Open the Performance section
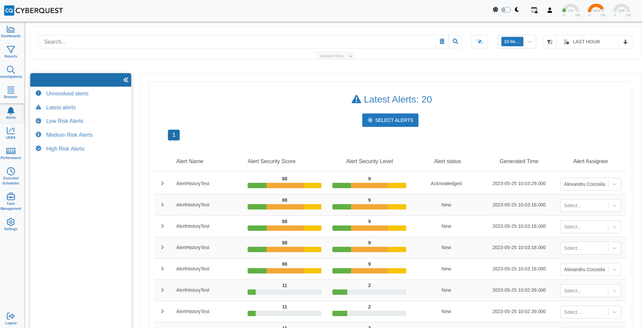This screenshot has width=642, height=328. tap(11, 154)
